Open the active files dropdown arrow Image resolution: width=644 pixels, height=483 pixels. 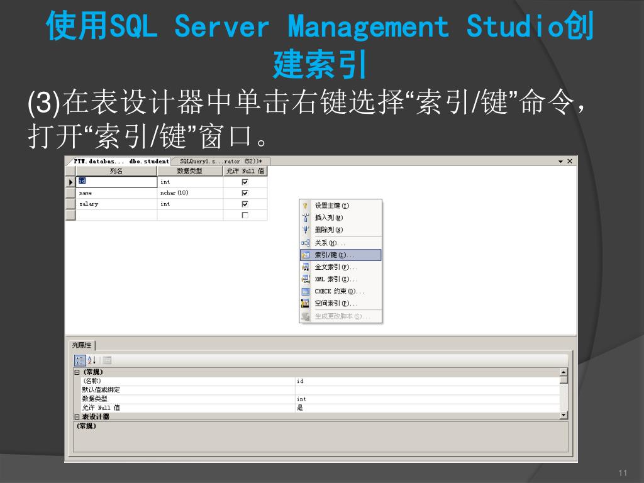coord(560,162)
